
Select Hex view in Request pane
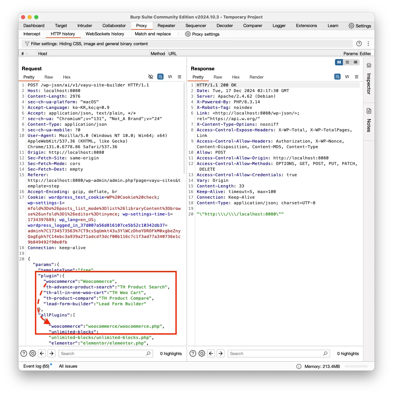tap(67, 77)
